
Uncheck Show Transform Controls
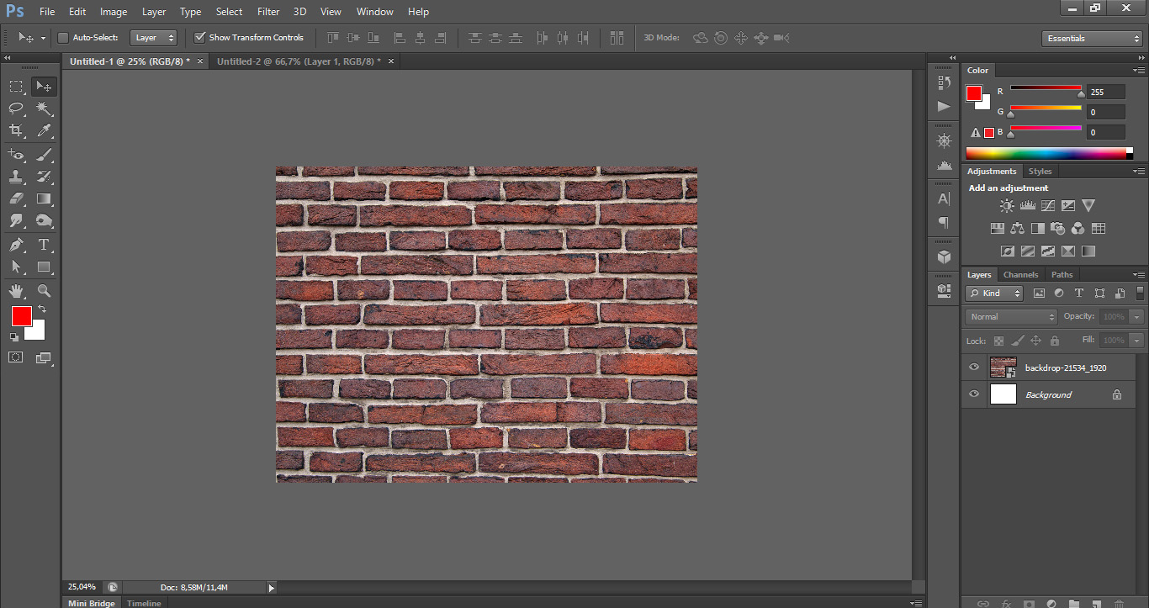pos(199,38)
